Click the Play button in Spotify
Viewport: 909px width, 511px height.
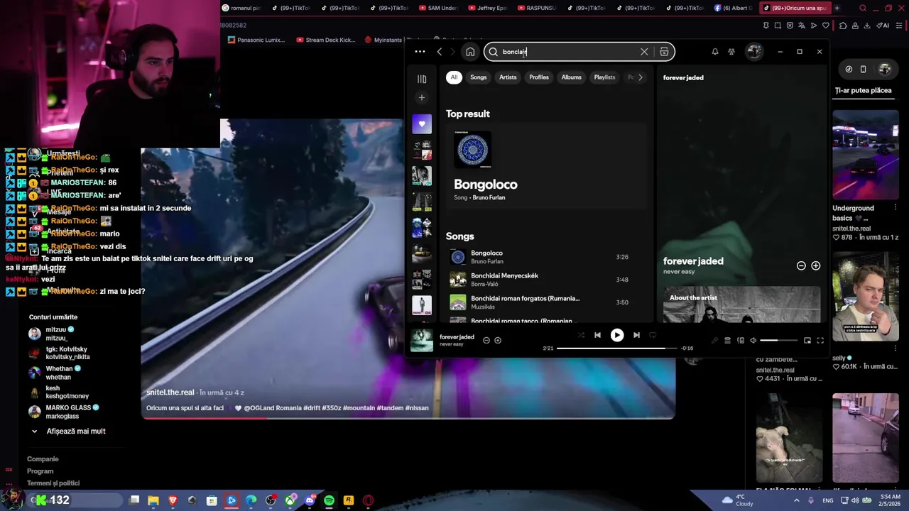point(617,335)
